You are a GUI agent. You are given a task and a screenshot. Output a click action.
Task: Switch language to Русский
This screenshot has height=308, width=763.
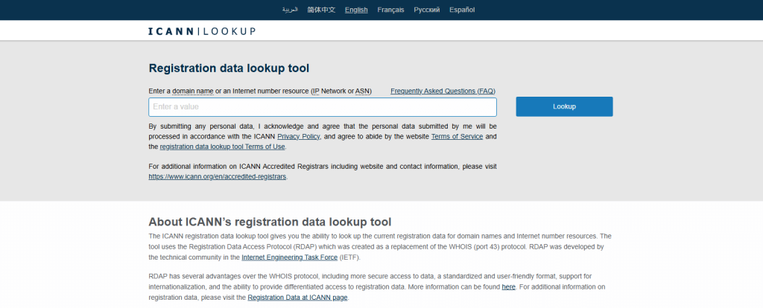pos(427,10)
